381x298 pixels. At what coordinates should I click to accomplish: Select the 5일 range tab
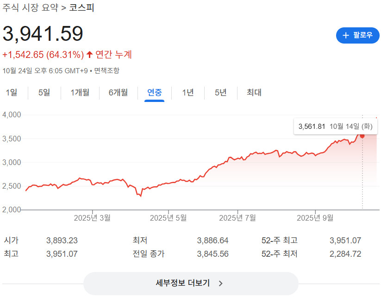tap(44, 92)
